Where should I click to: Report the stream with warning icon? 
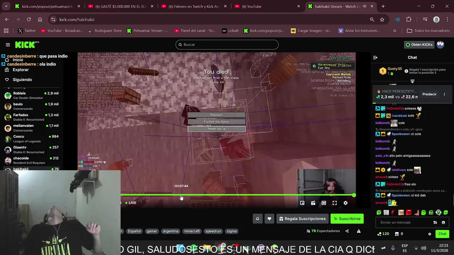pos(359,231)
